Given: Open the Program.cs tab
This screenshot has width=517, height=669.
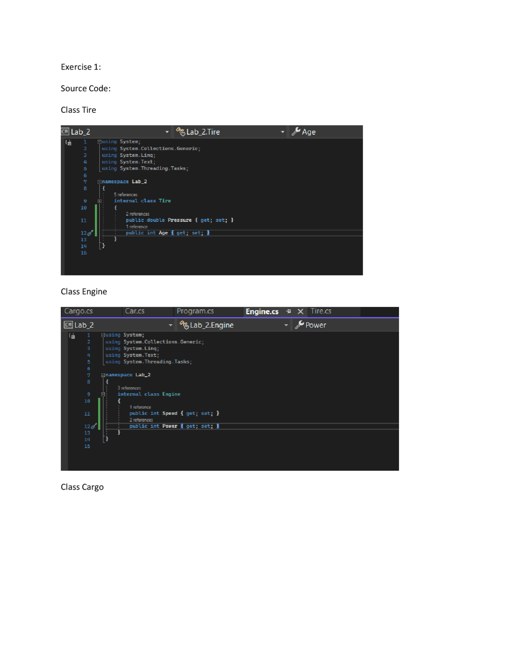Looking at the screenshot, I should coord(195,311).
